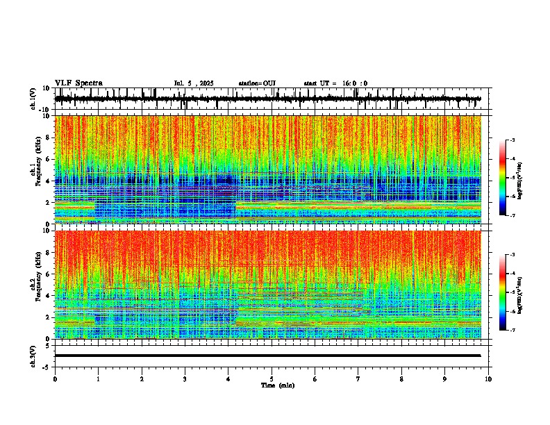
Task: Click the '-3' tick on ch.2 colorbar
Action: (x=512, y=255)
